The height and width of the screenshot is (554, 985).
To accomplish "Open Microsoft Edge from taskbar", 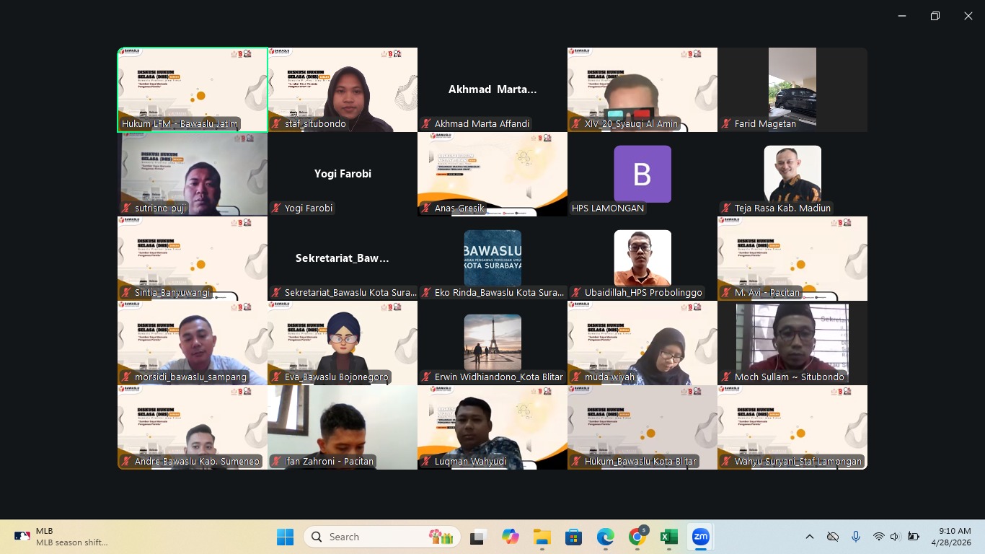I will pyautogui.click(x=605, y=537).
